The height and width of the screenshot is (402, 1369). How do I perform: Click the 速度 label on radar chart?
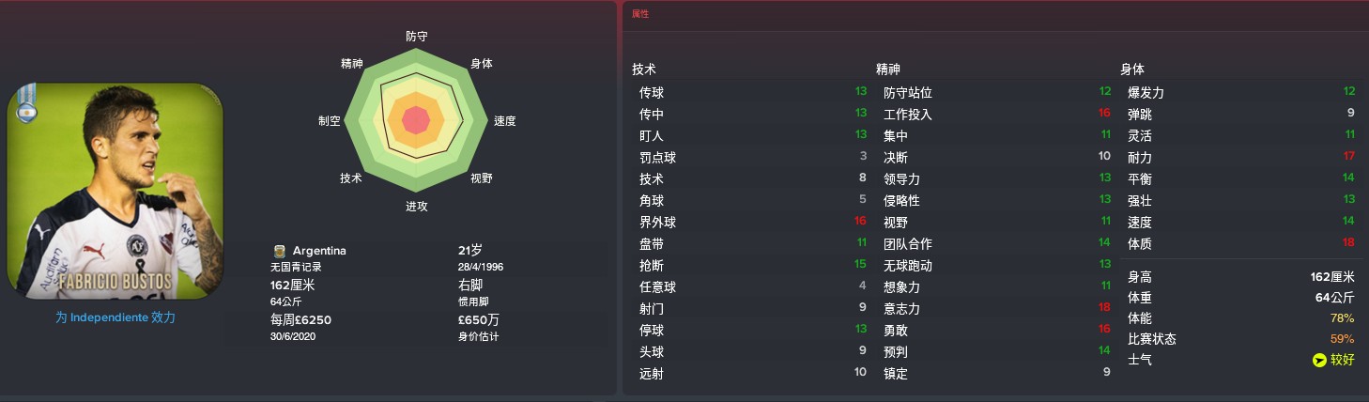[504, 121]
